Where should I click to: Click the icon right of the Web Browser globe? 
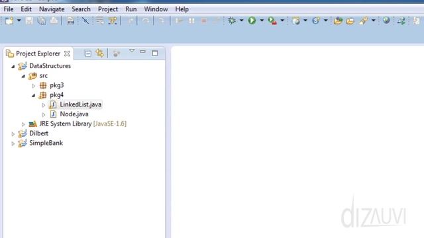pyautogui.click(x=401, y=20)
